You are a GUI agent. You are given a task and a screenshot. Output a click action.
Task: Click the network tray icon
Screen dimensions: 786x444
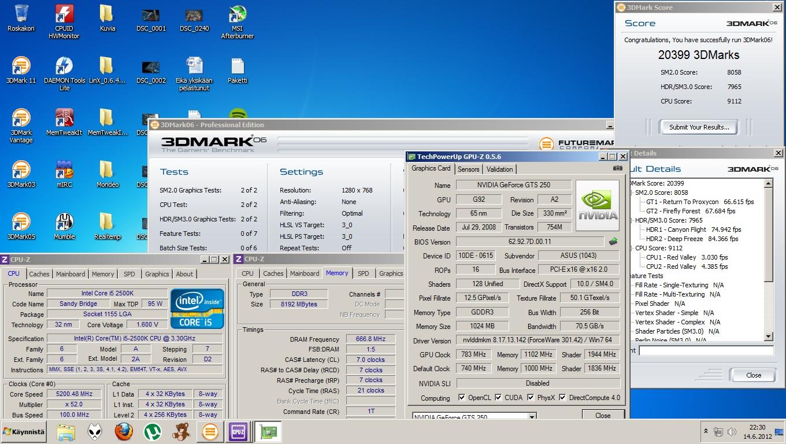(718, 432)
